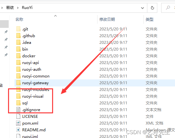Select the ruoyi-modules folder name
This screenshot has width=175, height=138.
coord(36,90)
